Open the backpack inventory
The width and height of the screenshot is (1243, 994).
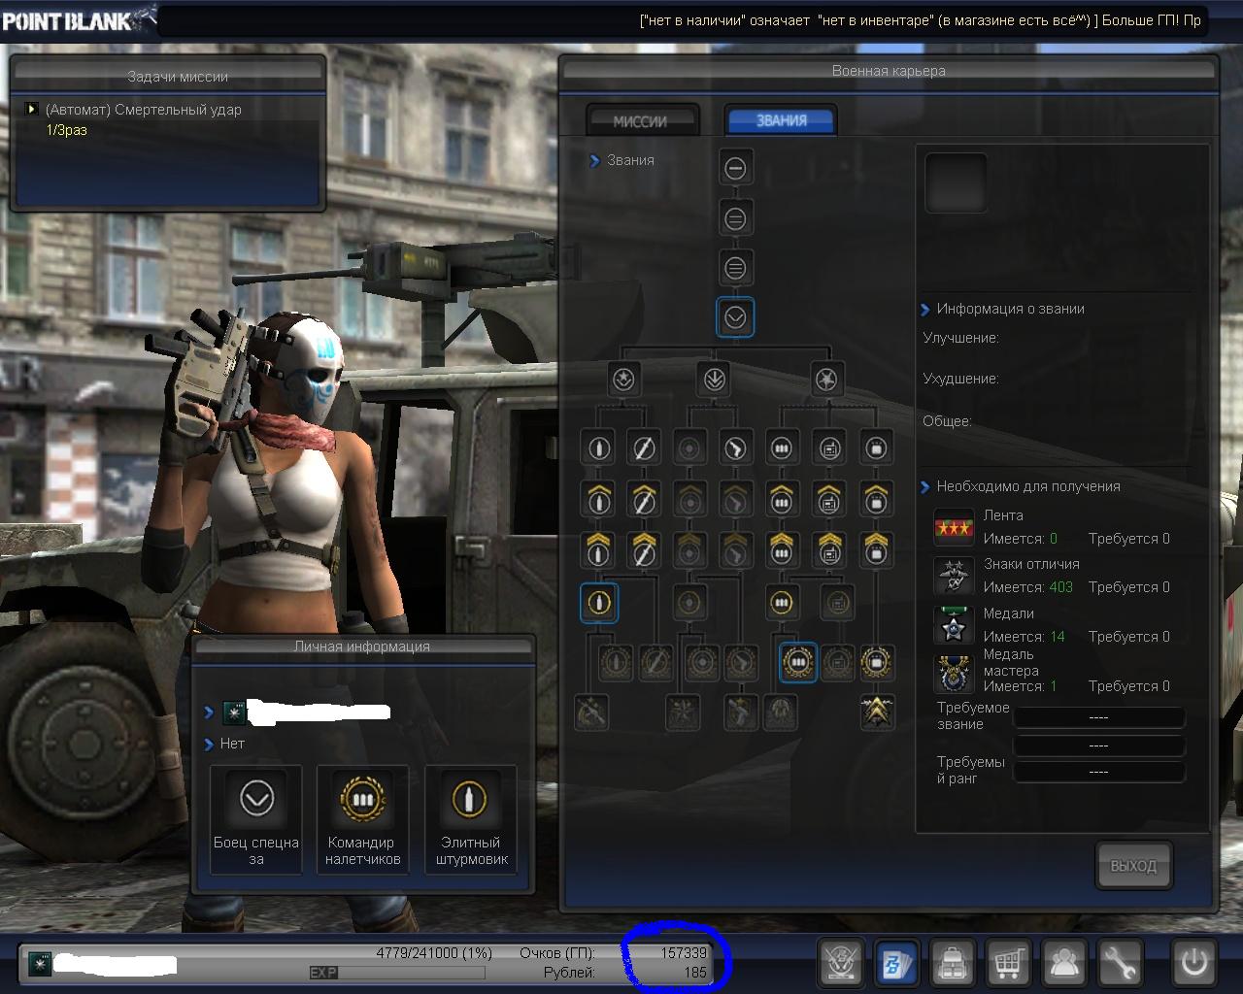(953, 962)
